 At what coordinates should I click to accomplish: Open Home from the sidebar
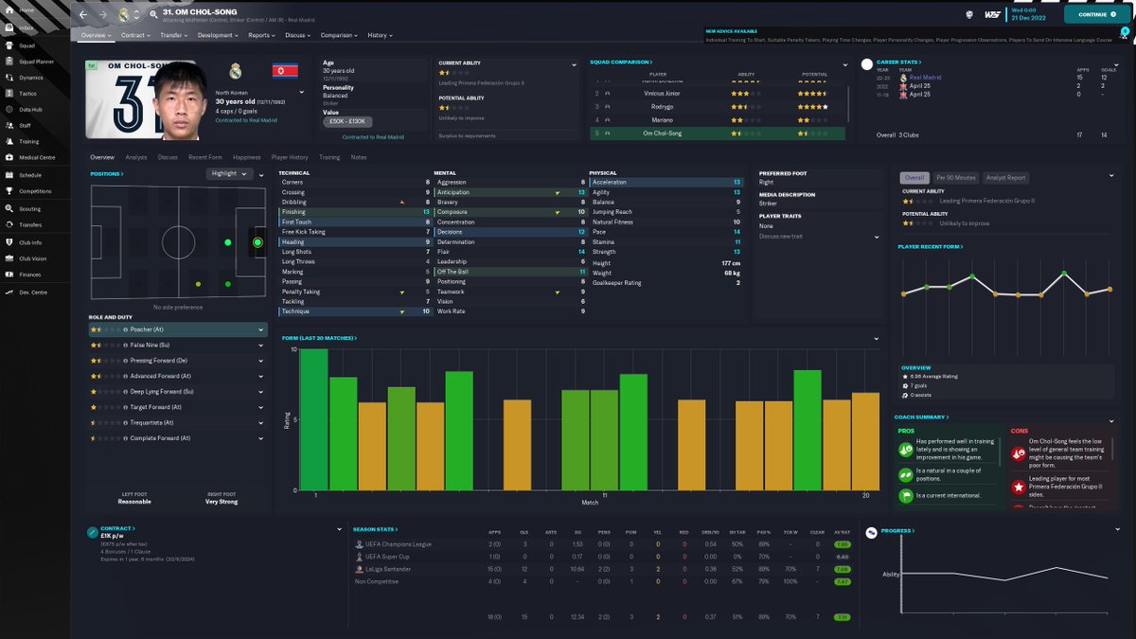(9, 10)
